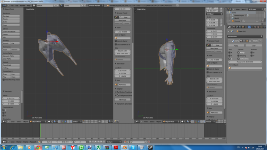The width and height of the screenshot is (267, 150).
Task: Enable the U textures checkbox
Action: [x=252, y=53]
